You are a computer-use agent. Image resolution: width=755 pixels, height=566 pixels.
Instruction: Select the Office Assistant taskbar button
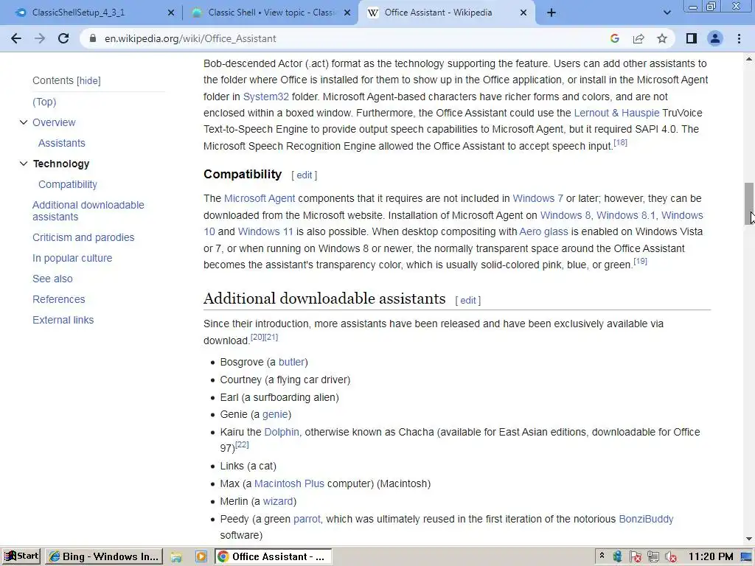[273, 556]
